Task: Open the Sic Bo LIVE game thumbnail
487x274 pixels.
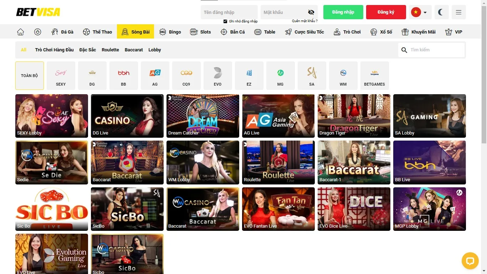Action: [52, 209]
